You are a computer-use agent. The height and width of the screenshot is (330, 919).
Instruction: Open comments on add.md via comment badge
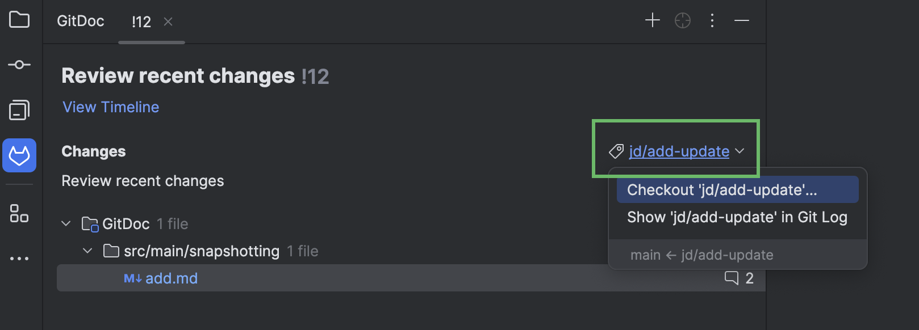point(739,278)
